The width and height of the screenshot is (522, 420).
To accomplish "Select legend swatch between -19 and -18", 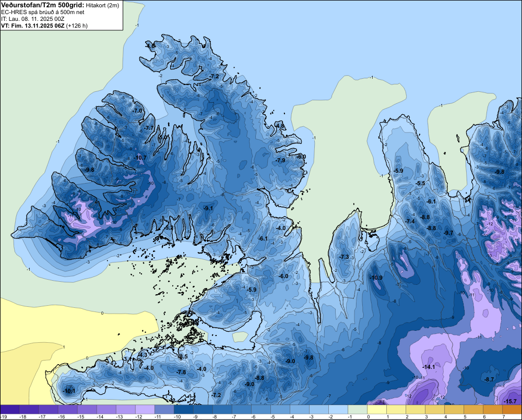I will click(10, 410).
